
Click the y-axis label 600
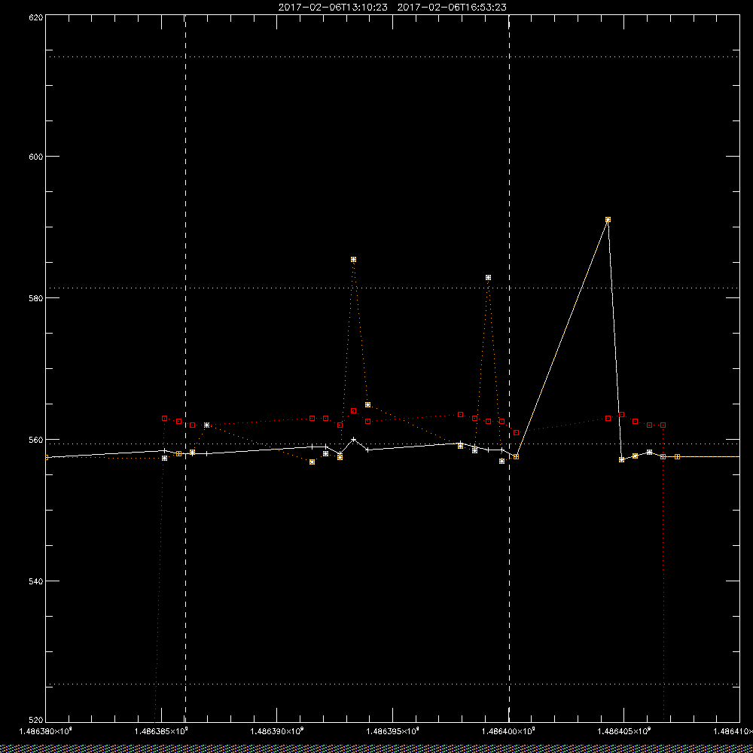tap(36, 157)
